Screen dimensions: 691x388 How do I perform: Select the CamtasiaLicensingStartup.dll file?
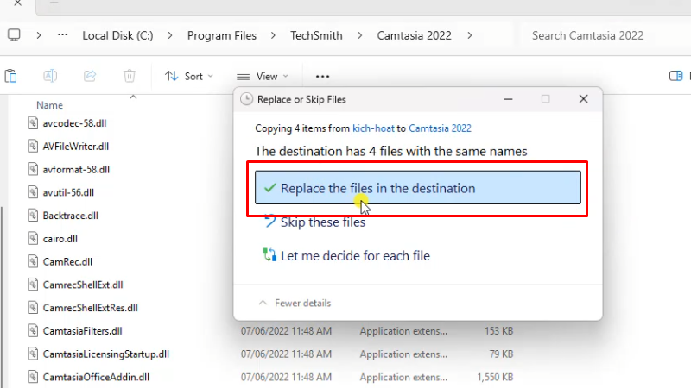coord(105,354)
